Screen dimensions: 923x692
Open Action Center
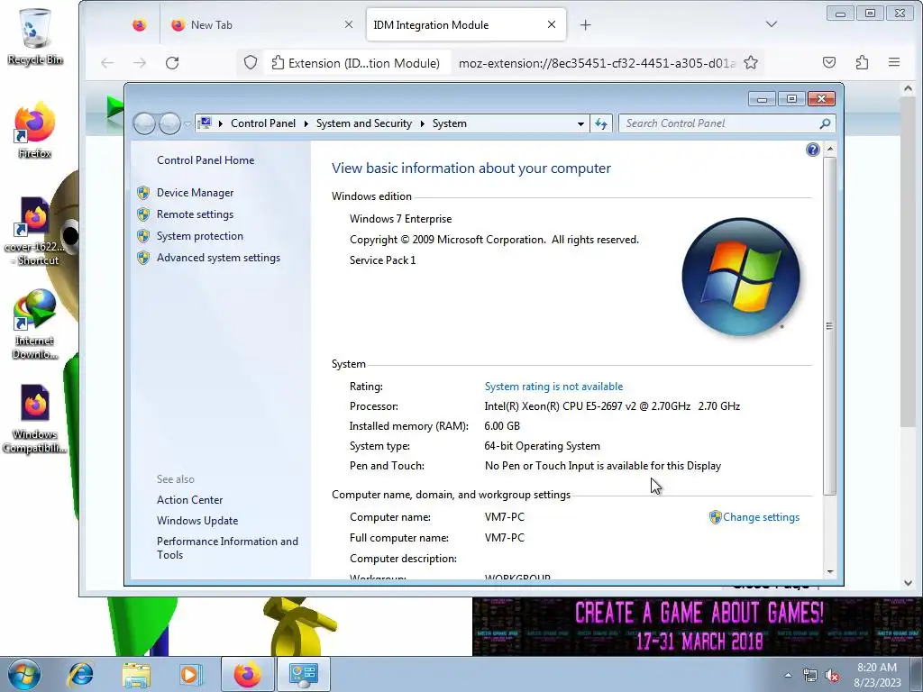189,499
